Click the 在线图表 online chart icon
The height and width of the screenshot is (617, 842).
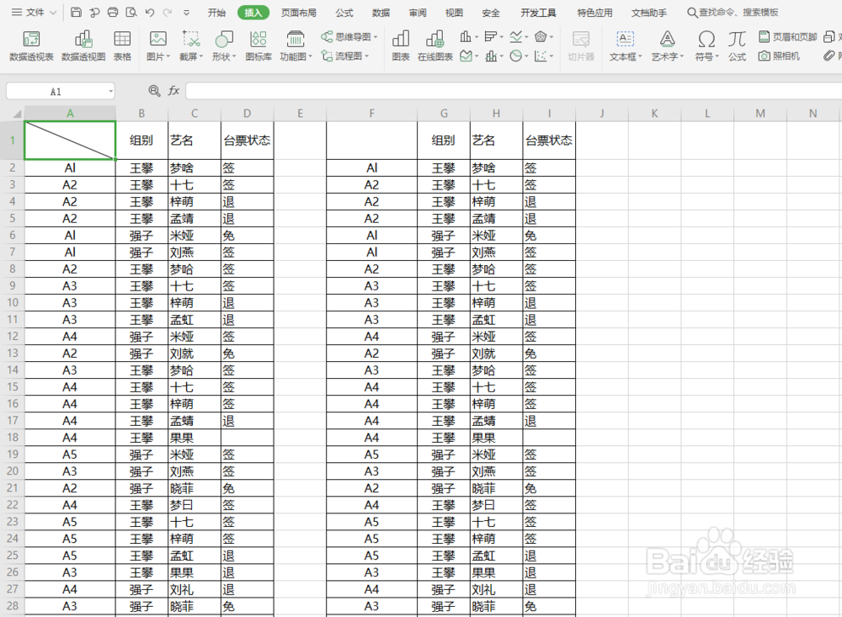click(x=435, y=45)
